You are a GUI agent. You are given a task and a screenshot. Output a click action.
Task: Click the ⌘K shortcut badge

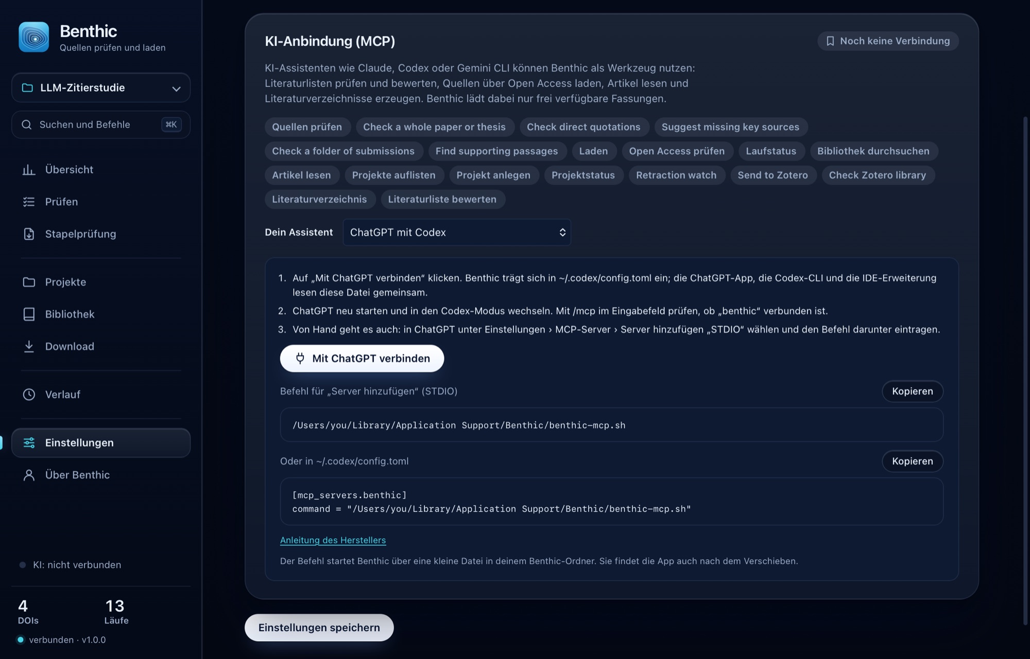point(171,124)
